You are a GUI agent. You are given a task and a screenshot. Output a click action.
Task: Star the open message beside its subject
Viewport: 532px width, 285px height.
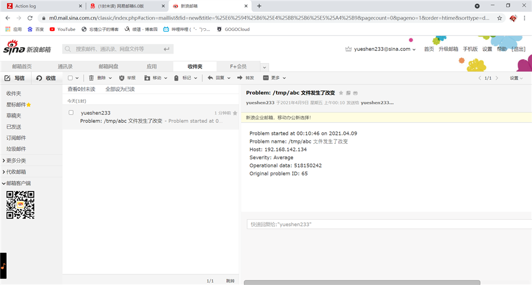(341, 93)
